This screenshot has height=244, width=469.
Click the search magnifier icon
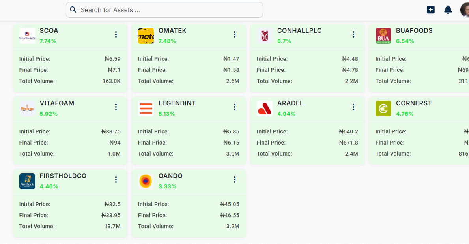coord(73,10)
